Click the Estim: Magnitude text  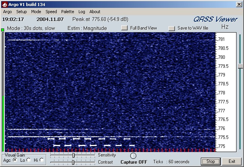pyautogui.click(x=87, y=28)
